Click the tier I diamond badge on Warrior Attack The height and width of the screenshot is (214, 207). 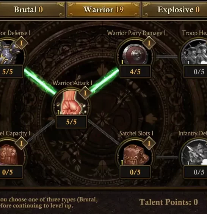tap(85, 93)
